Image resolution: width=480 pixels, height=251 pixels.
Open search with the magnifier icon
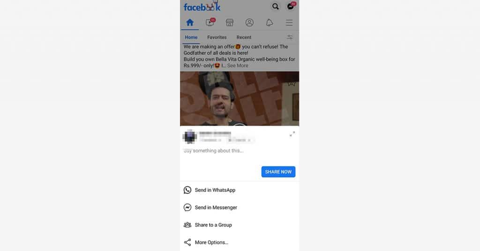coord(275,7)
